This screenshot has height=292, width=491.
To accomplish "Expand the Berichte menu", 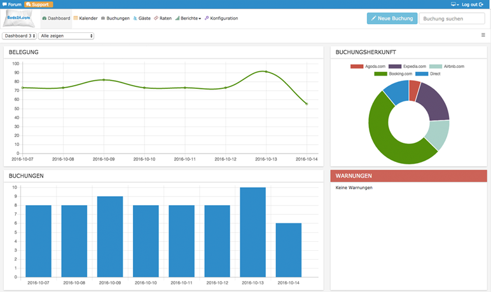I will tap(188, 18).
